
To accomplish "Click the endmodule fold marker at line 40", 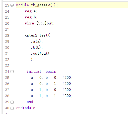I will coord(12,108).
